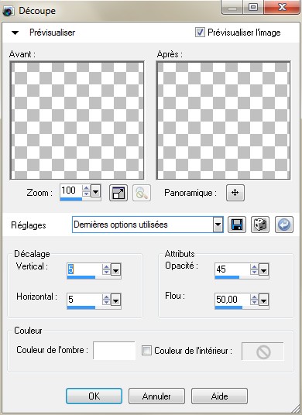Image resolution: width=302 pixels, height=415 pixels.
Task: Click the Opacité input field showing 45
Action: (x=232, y=269)
